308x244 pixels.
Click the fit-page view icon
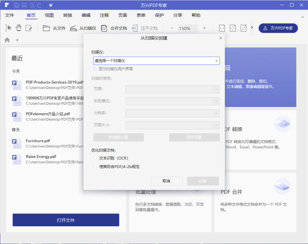click(x=233, y=28)
